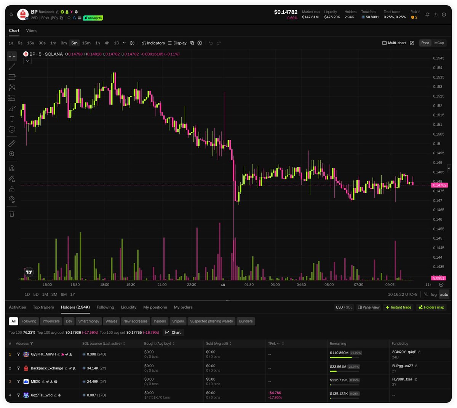Open chart settings gear icon
The image size is (457, 408).
point(200,43)
